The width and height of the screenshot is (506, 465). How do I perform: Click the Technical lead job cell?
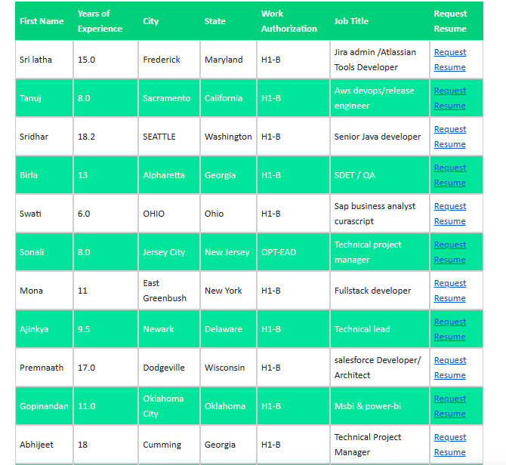[380, 329]
